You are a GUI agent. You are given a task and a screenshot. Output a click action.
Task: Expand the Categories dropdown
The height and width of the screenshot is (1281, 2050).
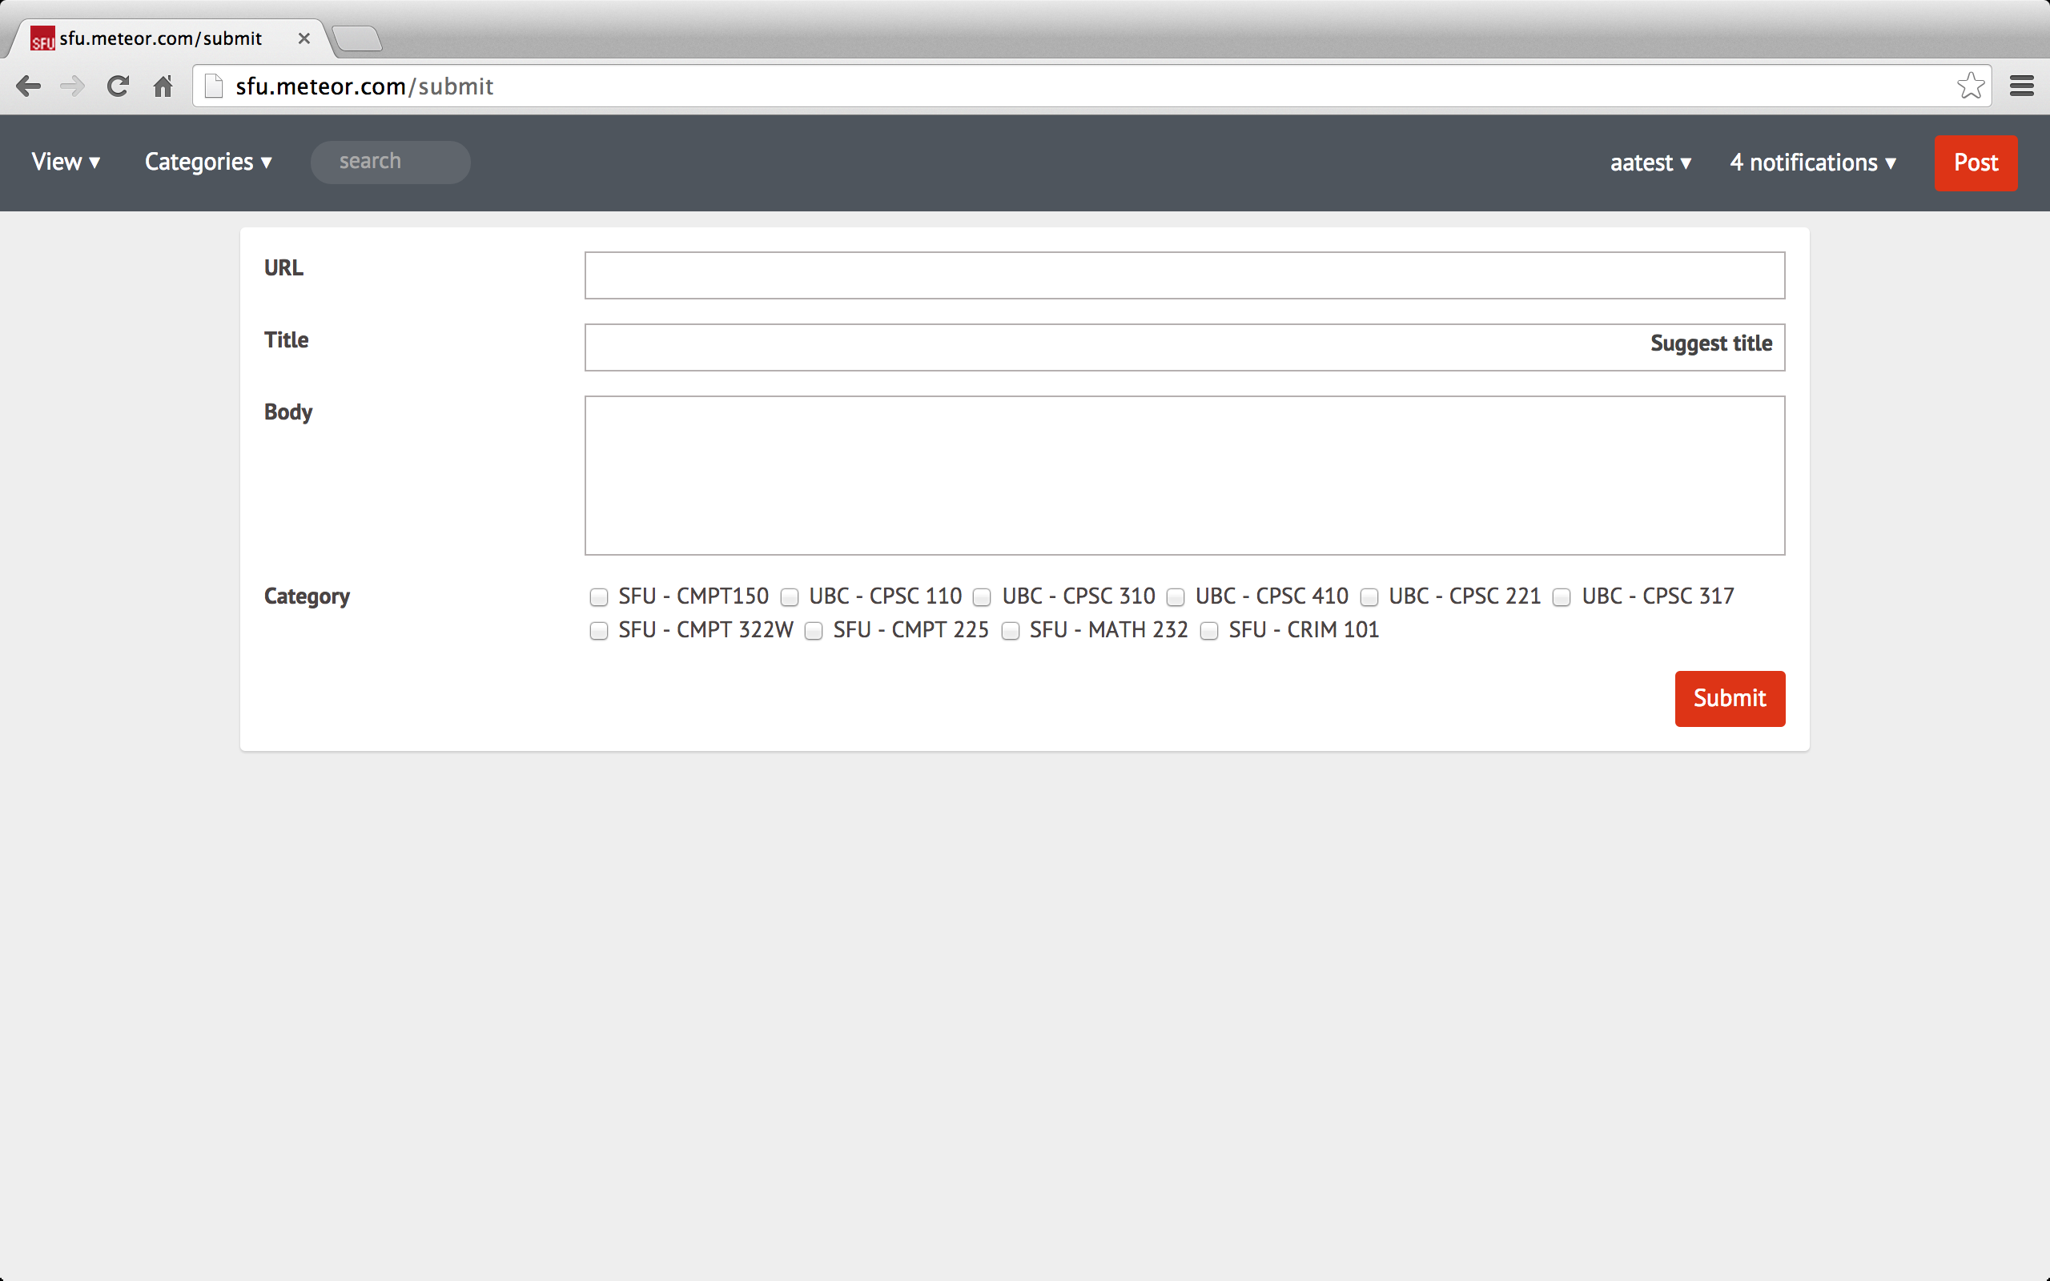(207, 162)
